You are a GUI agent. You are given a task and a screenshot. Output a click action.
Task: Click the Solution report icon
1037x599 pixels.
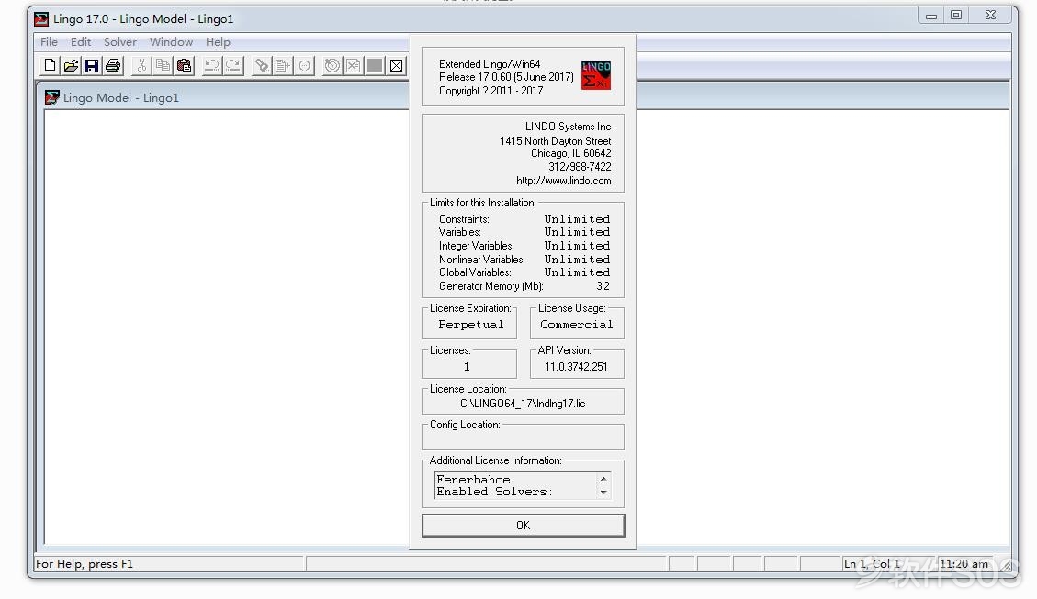pos(354,65)
